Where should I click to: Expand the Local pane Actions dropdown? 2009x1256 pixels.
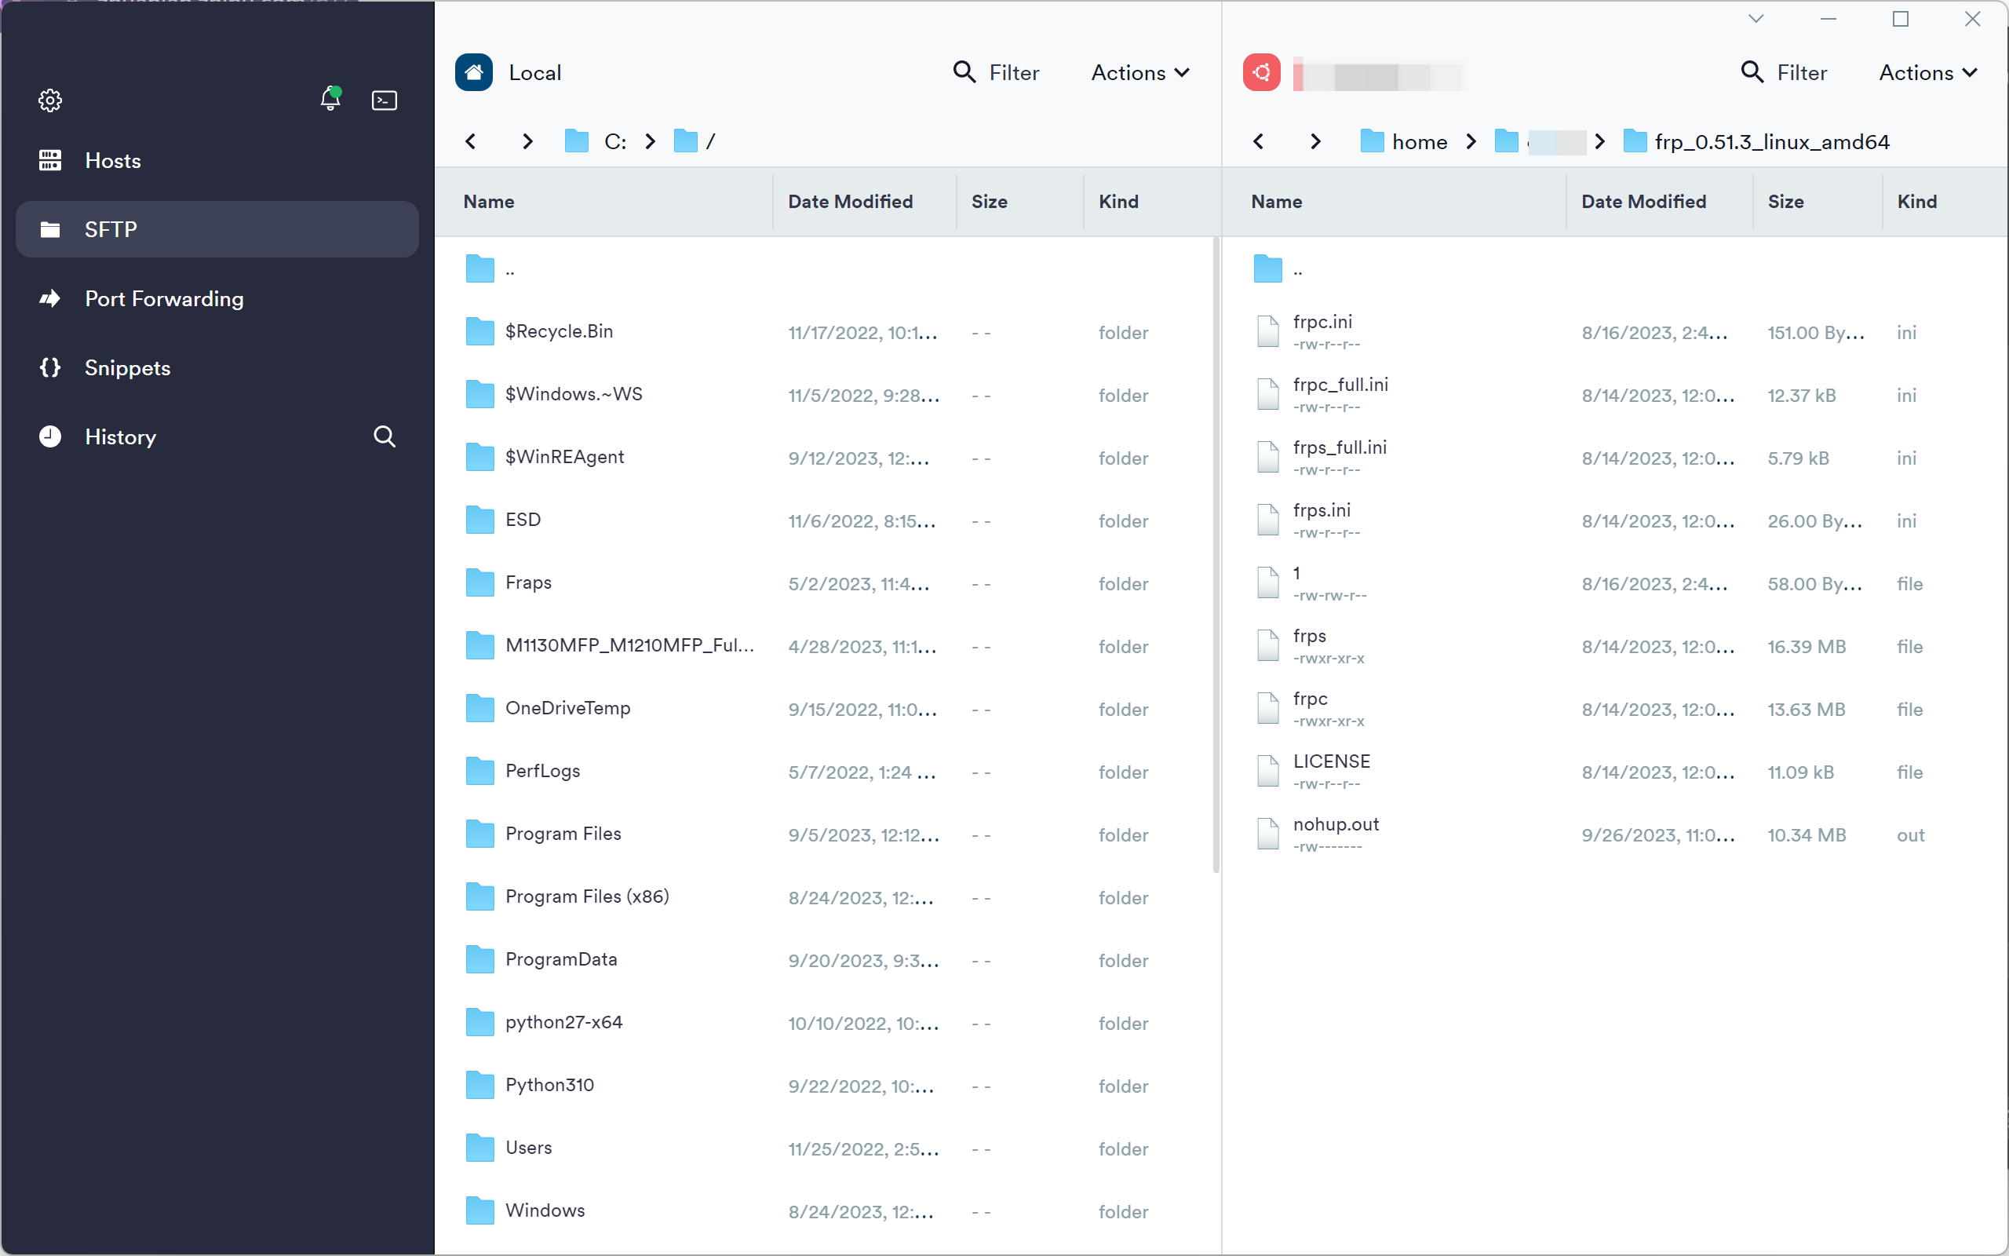[1139, 73]
